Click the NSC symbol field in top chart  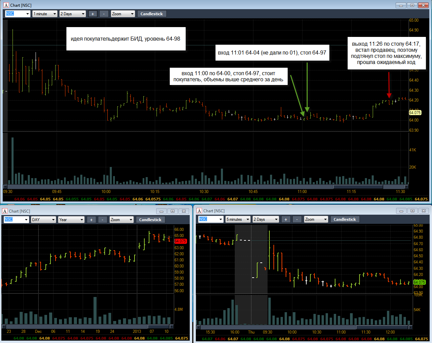click(x=18, y=14)
